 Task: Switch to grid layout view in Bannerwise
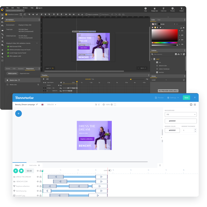pos(195,105)
